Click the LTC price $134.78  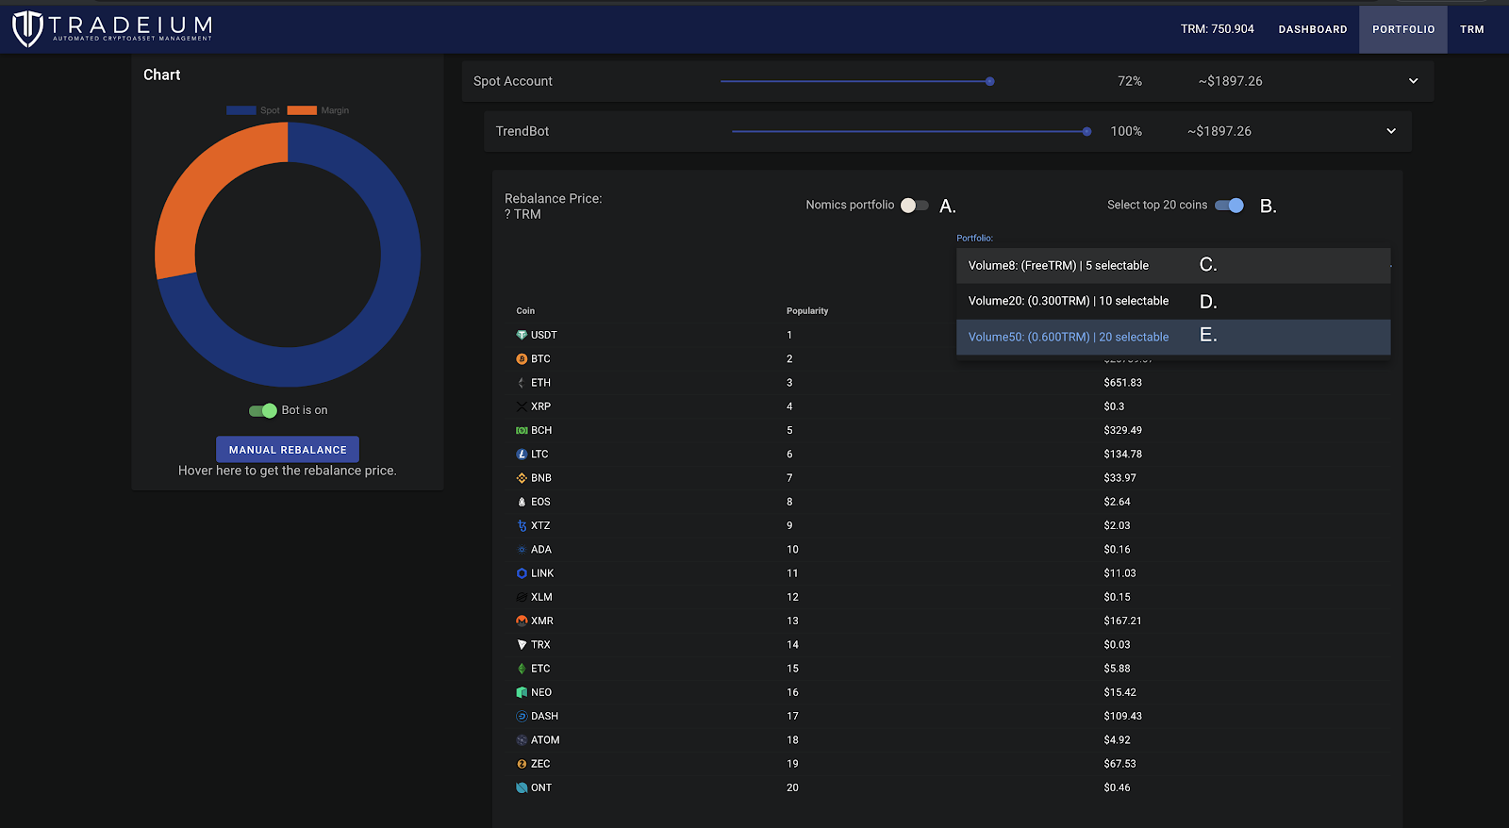tap(1123, 454)
